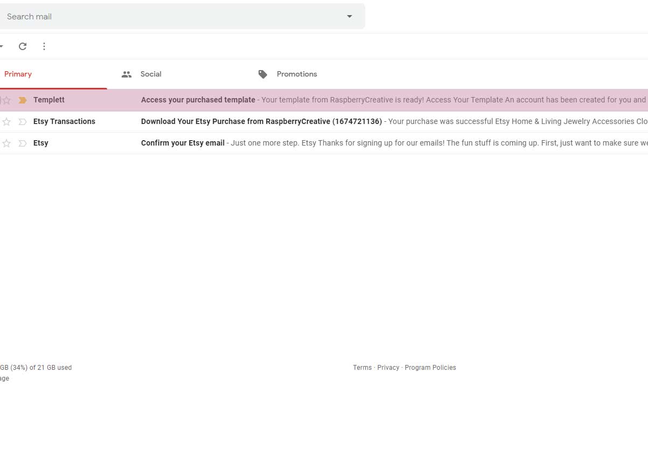The image size is (648, 469).
Task: Star the Templett email
Action: point(6,100)
